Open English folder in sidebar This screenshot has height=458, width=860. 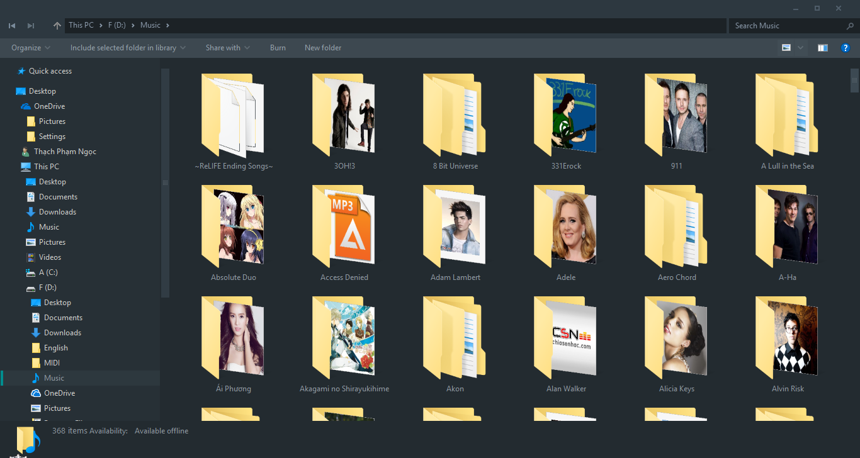pyautogui.click(x=56, y=348)
